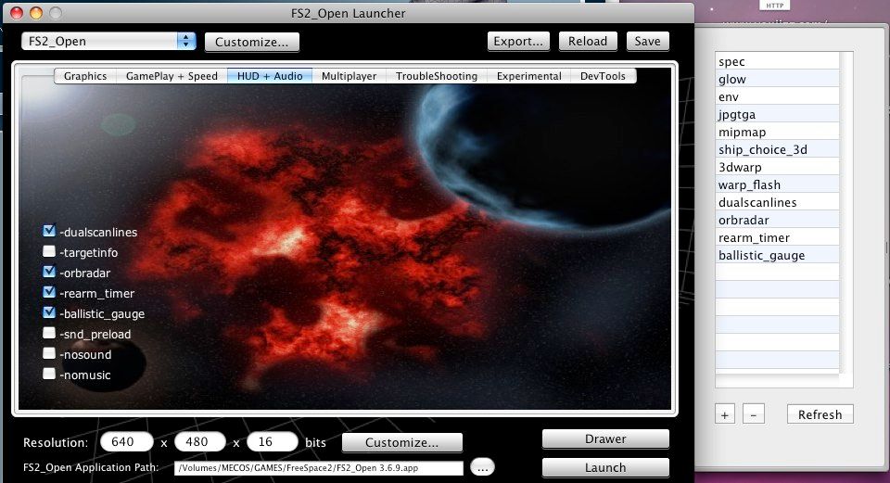Click the Export... button

click(x=518, y=42)
